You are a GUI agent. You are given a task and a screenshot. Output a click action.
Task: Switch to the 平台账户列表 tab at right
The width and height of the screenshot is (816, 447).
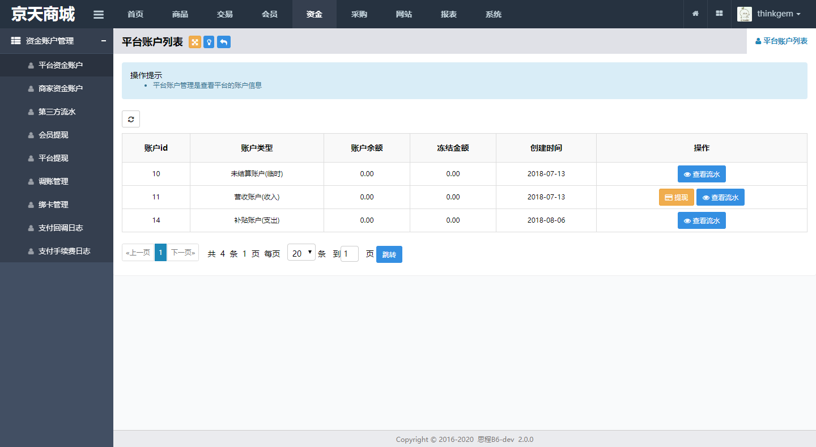coord(781,41)
